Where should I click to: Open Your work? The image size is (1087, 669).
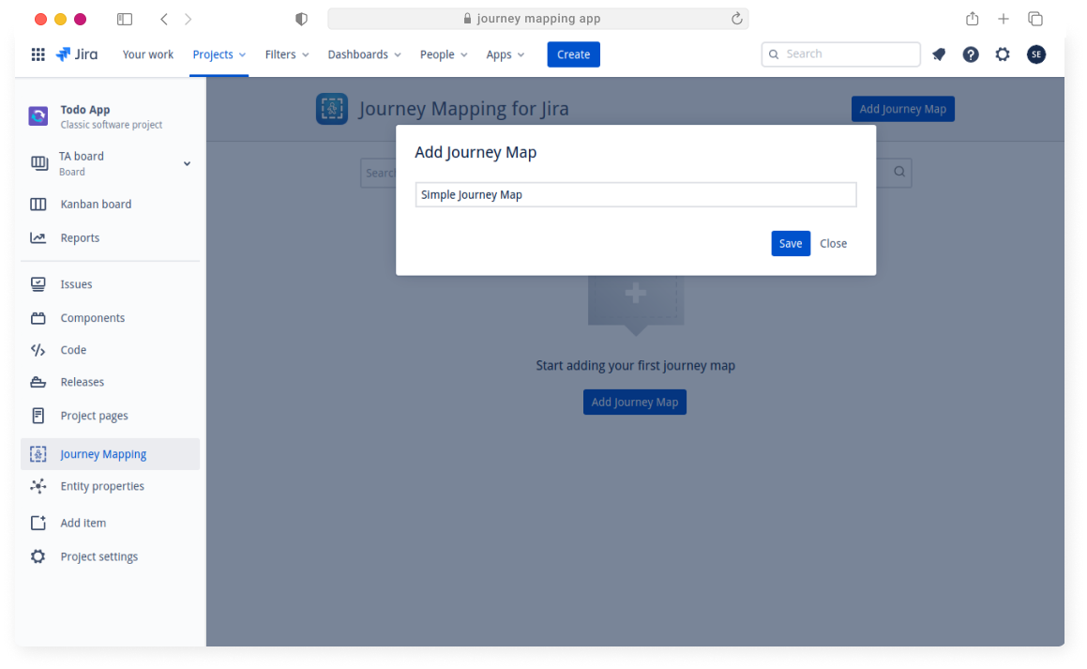(148, 54)
